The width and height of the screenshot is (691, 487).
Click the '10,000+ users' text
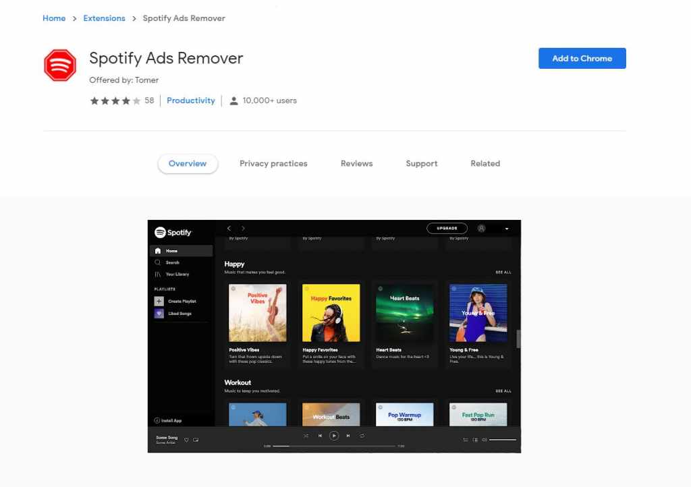pyautogui.click(x=270, y=101)
